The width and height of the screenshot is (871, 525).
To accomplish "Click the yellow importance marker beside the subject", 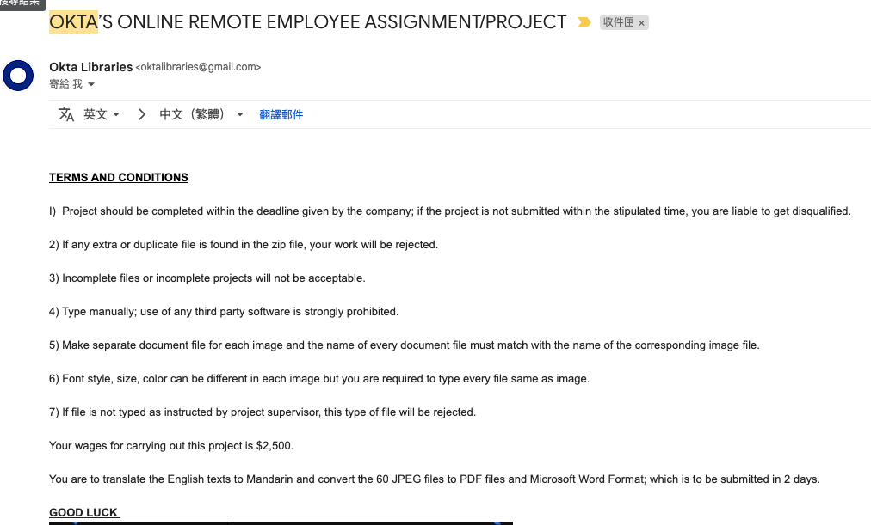I will coord(584,22).
